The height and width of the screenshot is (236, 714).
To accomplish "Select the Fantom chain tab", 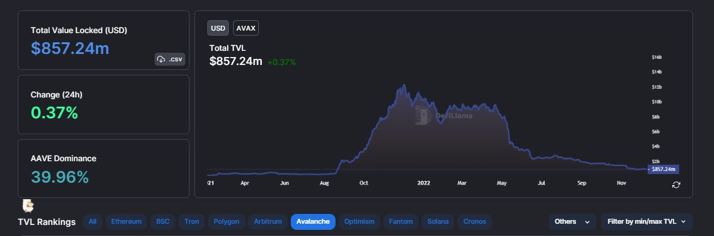I will tap(401, 221).
